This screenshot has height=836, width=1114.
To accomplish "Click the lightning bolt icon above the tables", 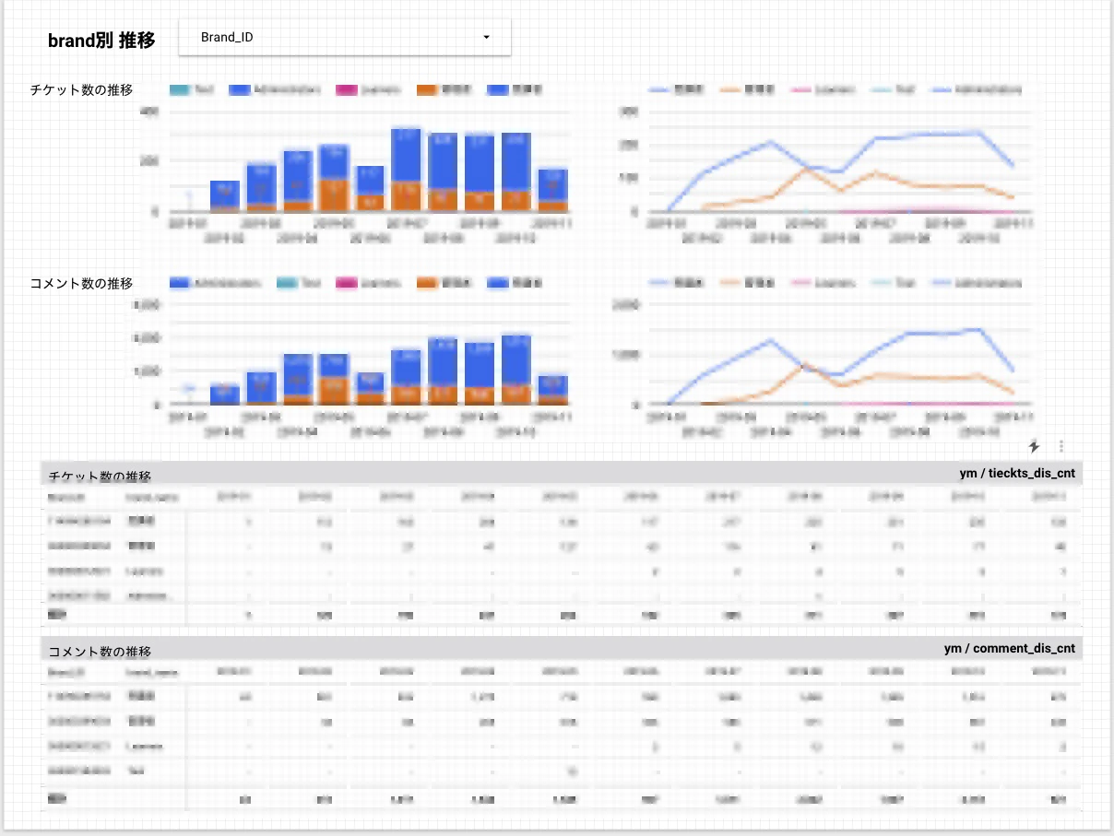I will pos(1034,446).
